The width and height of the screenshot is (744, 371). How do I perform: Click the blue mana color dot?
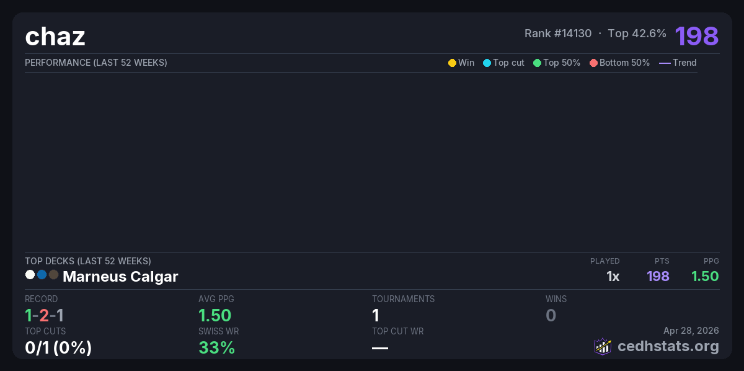42,275
